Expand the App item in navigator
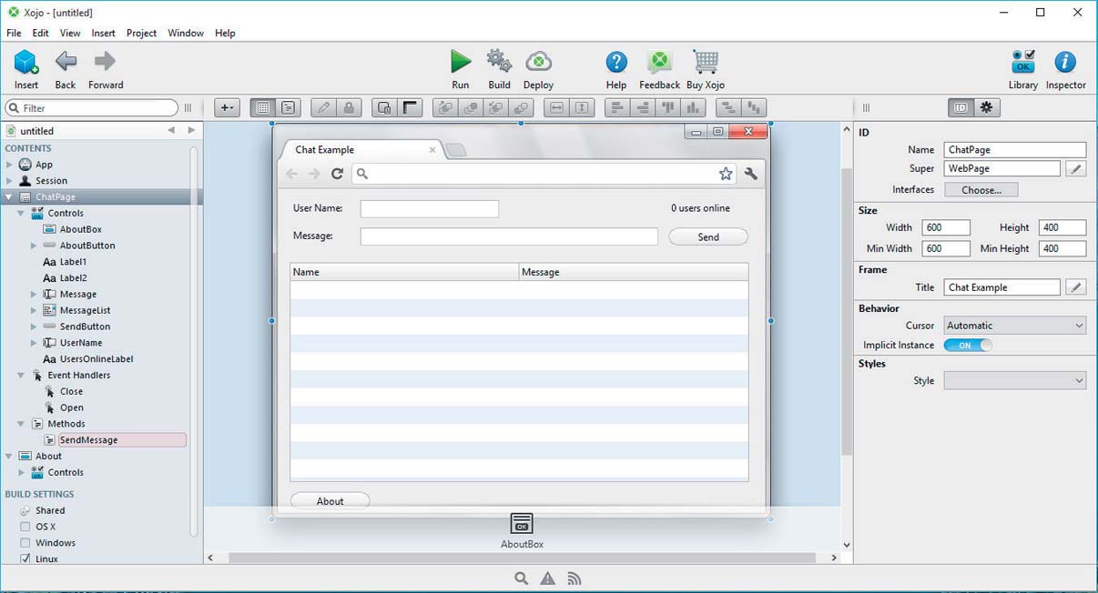This screenshot has height=593, width=1098. (x=9, y=165)
